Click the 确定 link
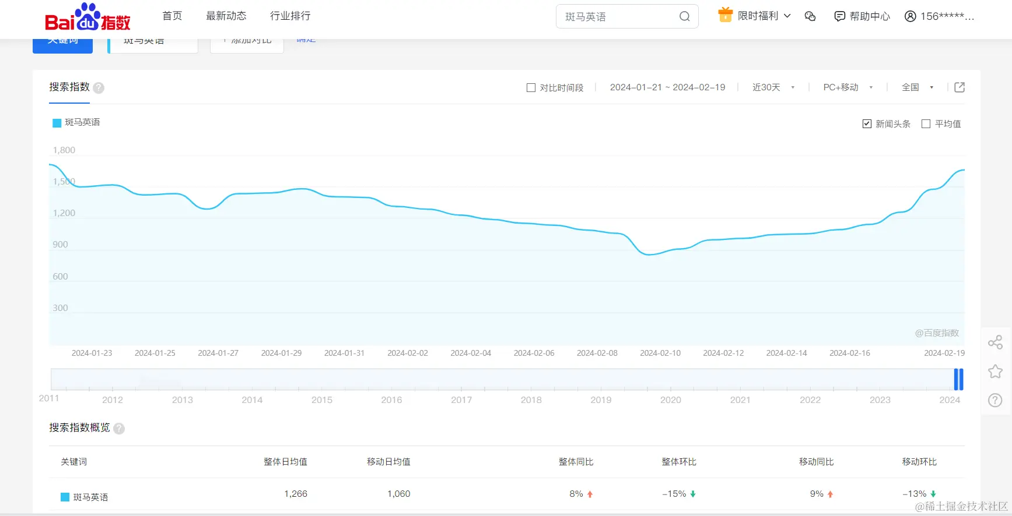 tap(306, 41)
